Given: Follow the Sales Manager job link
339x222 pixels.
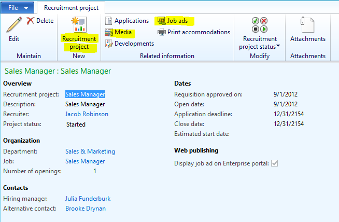Looking at the screenshot, I should click(84, 161).
